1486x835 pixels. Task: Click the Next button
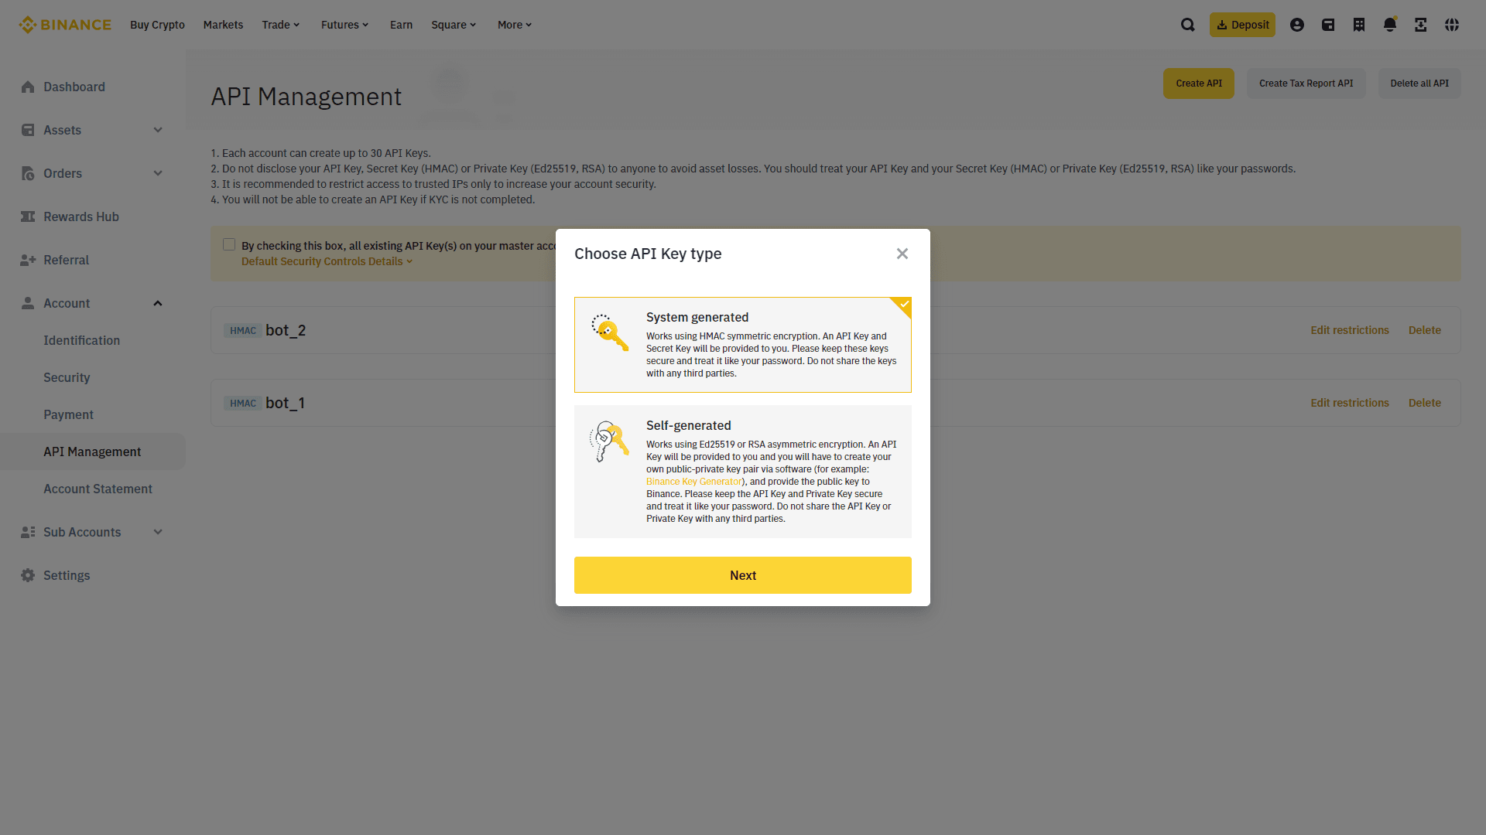point(743,575)
